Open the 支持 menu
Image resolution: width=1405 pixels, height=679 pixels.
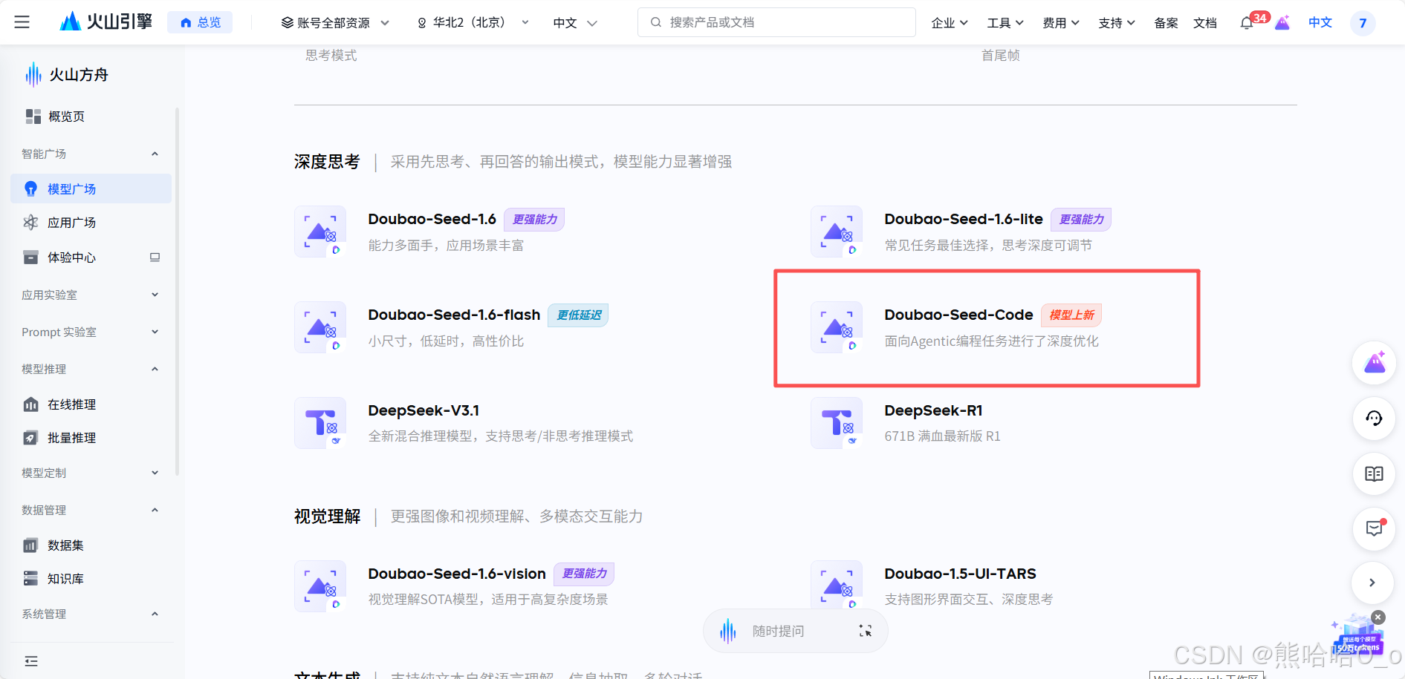(x=1116, y=23)
